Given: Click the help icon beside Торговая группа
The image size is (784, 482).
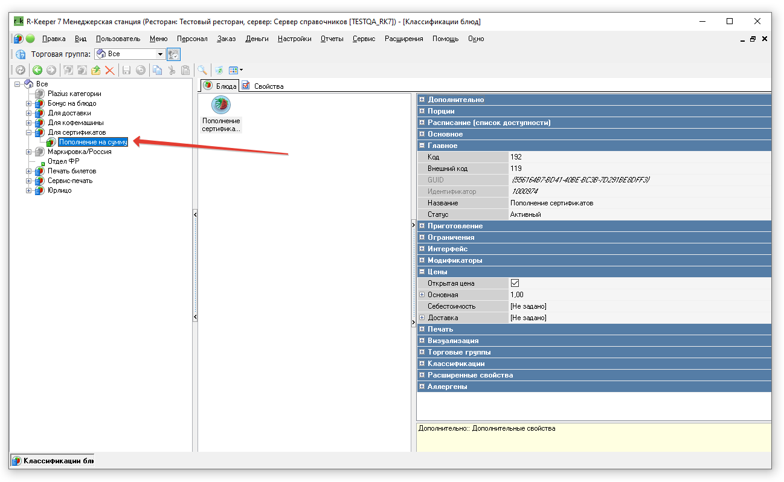Looking at the screenshot, I should 21,54.
